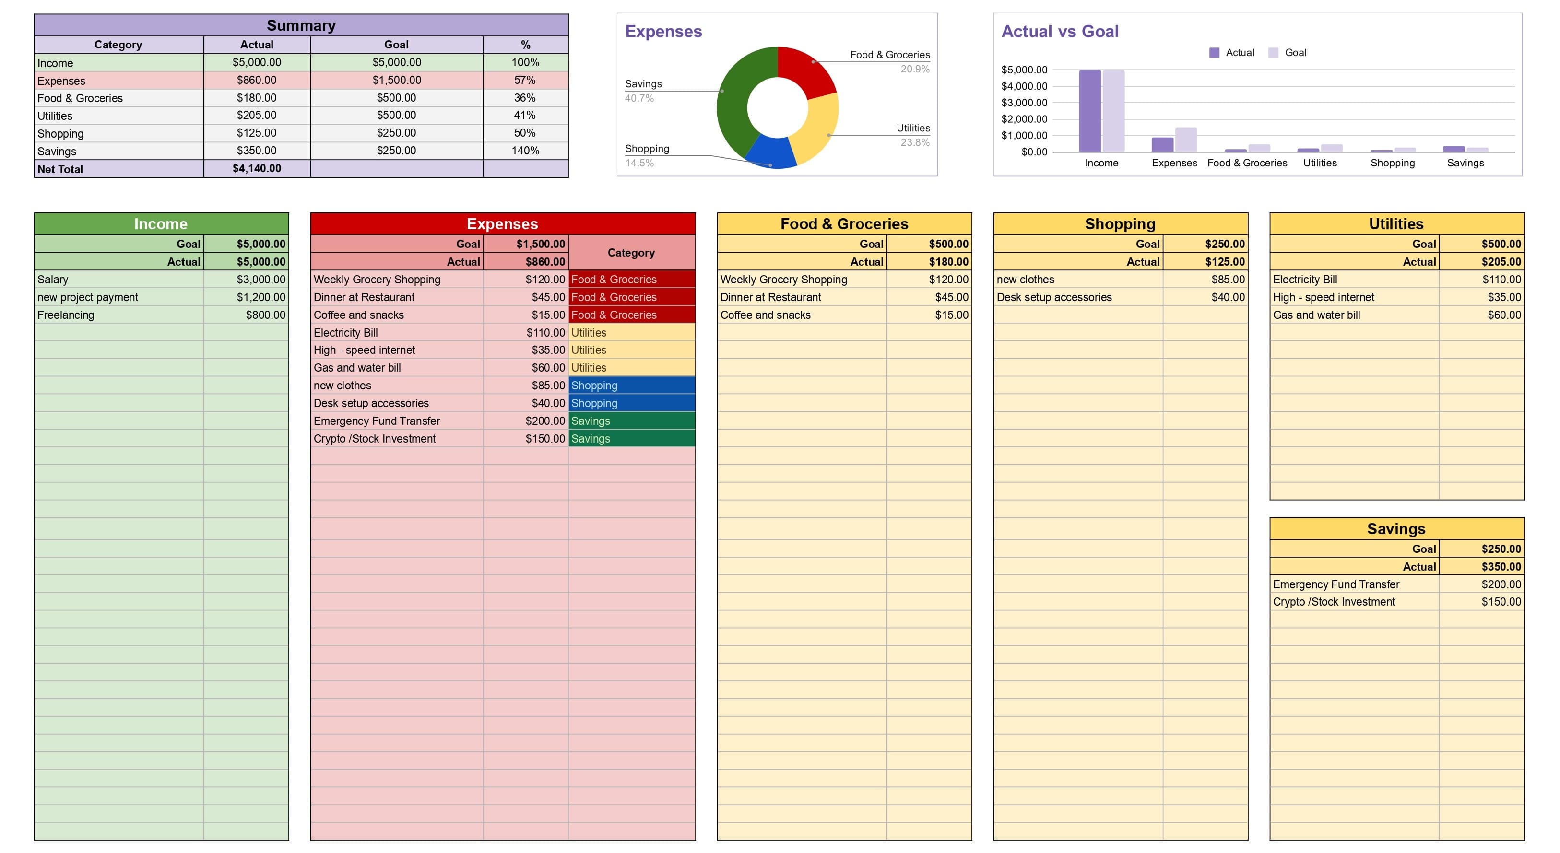1560x853 pixels.
Task: Click $45.00 in Food & Groceries table
Action: pyautogui.click(x=929, y=297)
